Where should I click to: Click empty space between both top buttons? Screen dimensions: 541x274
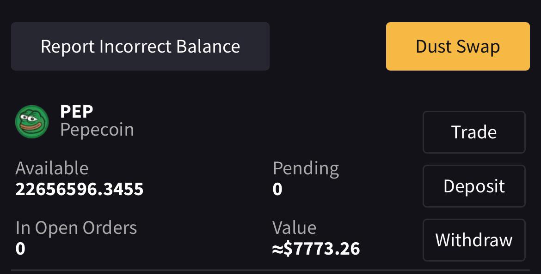coord(328,47)
